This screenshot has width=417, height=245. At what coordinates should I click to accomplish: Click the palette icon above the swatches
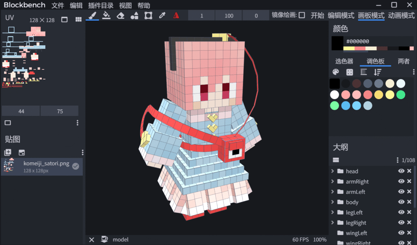(336, 72)
